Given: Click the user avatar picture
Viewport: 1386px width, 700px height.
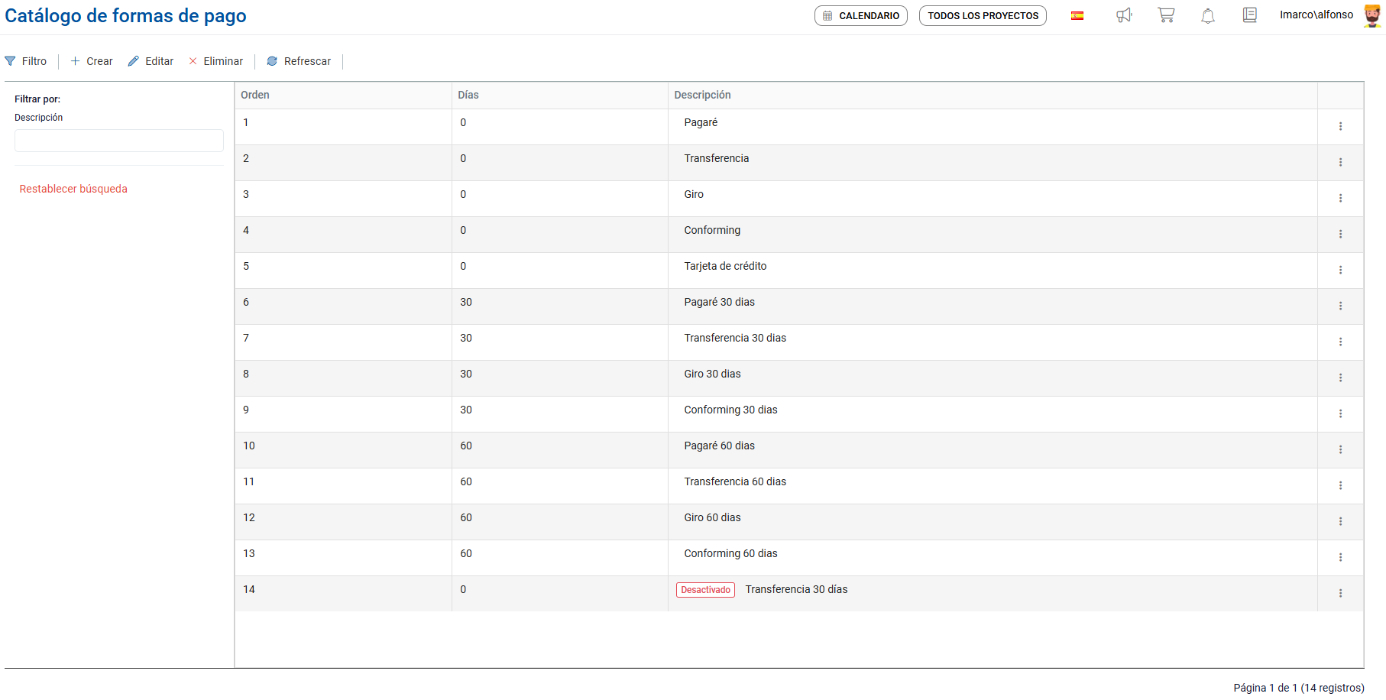Looking at the screenshot, I should click(1372, 15).
